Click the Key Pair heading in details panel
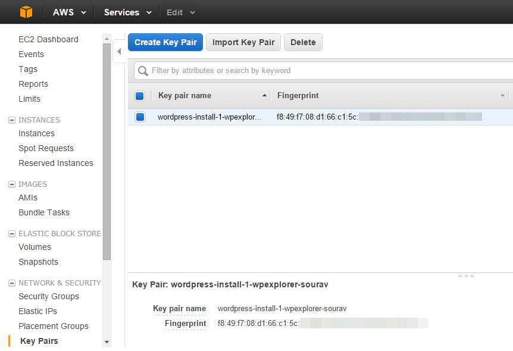 230,284
